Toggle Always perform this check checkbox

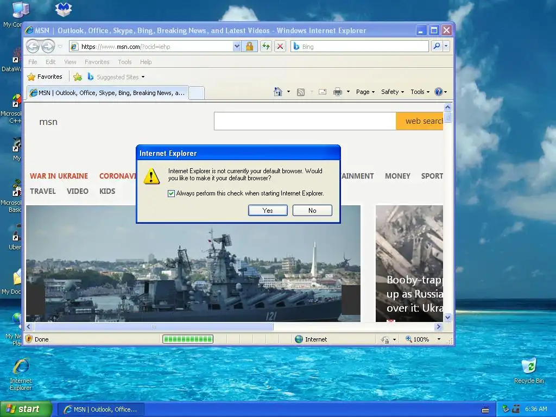171,193
